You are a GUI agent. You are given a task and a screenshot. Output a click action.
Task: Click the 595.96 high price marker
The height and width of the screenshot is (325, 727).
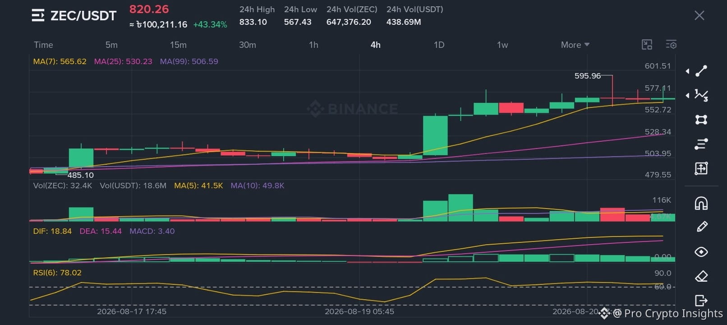click(x=588, y=76)
